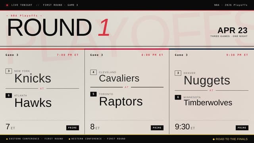
Task: Click the Cavaliers seed 4 badge
Action: [94, 72]
